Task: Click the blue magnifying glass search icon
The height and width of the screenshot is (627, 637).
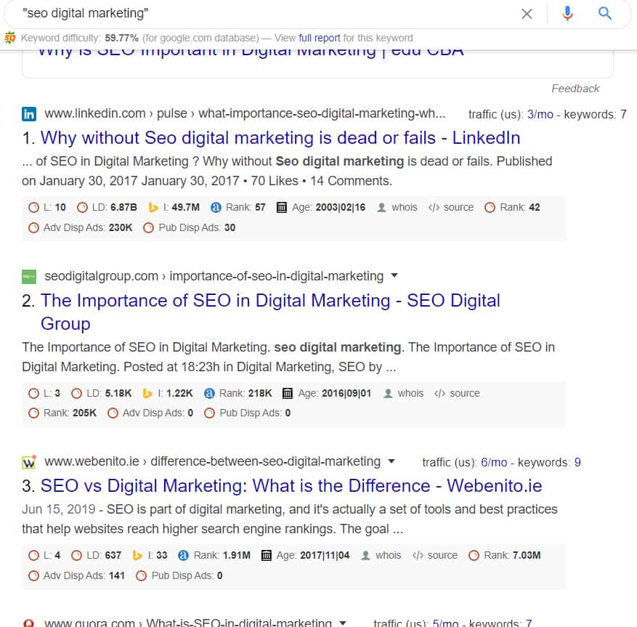Action: 605,13
